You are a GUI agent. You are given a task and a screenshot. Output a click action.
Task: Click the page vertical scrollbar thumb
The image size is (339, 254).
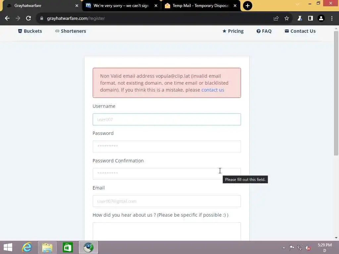(x=336, y=93)
